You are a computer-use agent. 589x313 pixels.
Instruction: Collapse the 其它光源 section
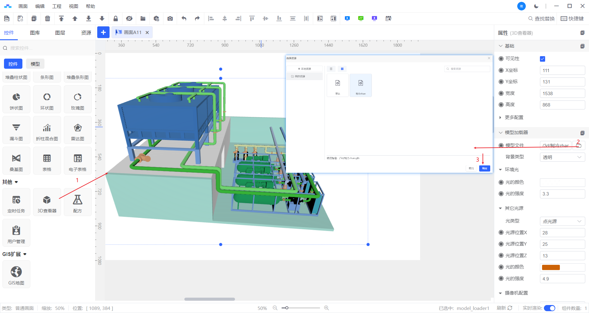tap(500, 208)
